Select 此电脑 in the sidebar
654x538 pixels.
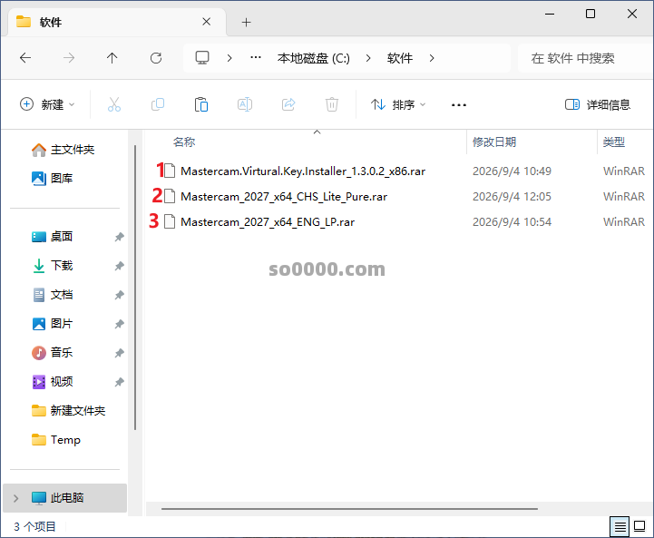65,498
